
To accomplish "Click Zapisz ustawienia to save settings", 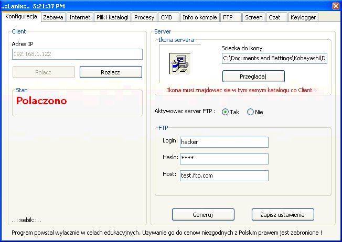I will click(283, 215).
